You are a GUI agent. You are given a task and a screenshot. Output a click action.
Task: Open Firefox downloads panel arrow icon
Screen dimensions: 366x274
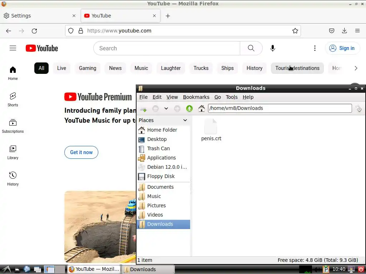pos(344,31)
